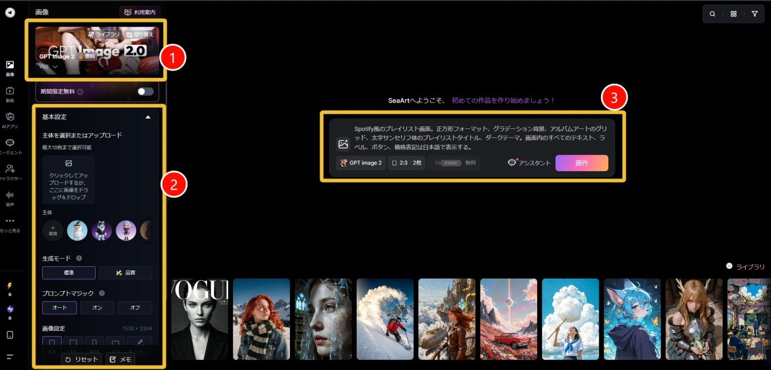Select the 2:3 aspect ratio option
Viewport: 771px width, 370px height.
[x=52, y=346]
